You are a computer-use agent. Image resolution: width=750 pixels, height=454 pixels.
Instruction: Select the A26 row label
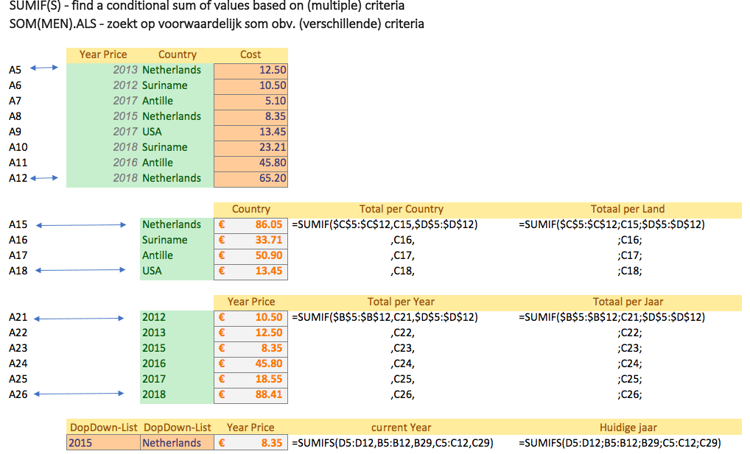(x=18, y=394)
